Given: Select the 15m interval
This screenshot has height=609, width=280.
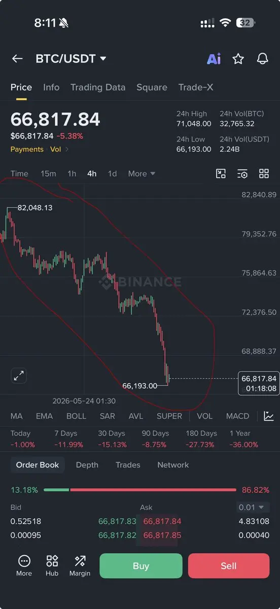Looking at the screenshot, I should point(48,174).
